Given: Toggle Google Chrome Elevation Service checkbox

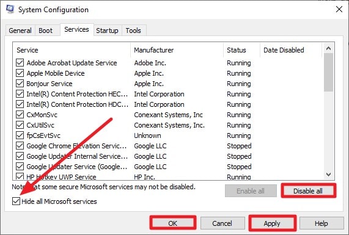Looking at the screenshot, I should [20, 146].
